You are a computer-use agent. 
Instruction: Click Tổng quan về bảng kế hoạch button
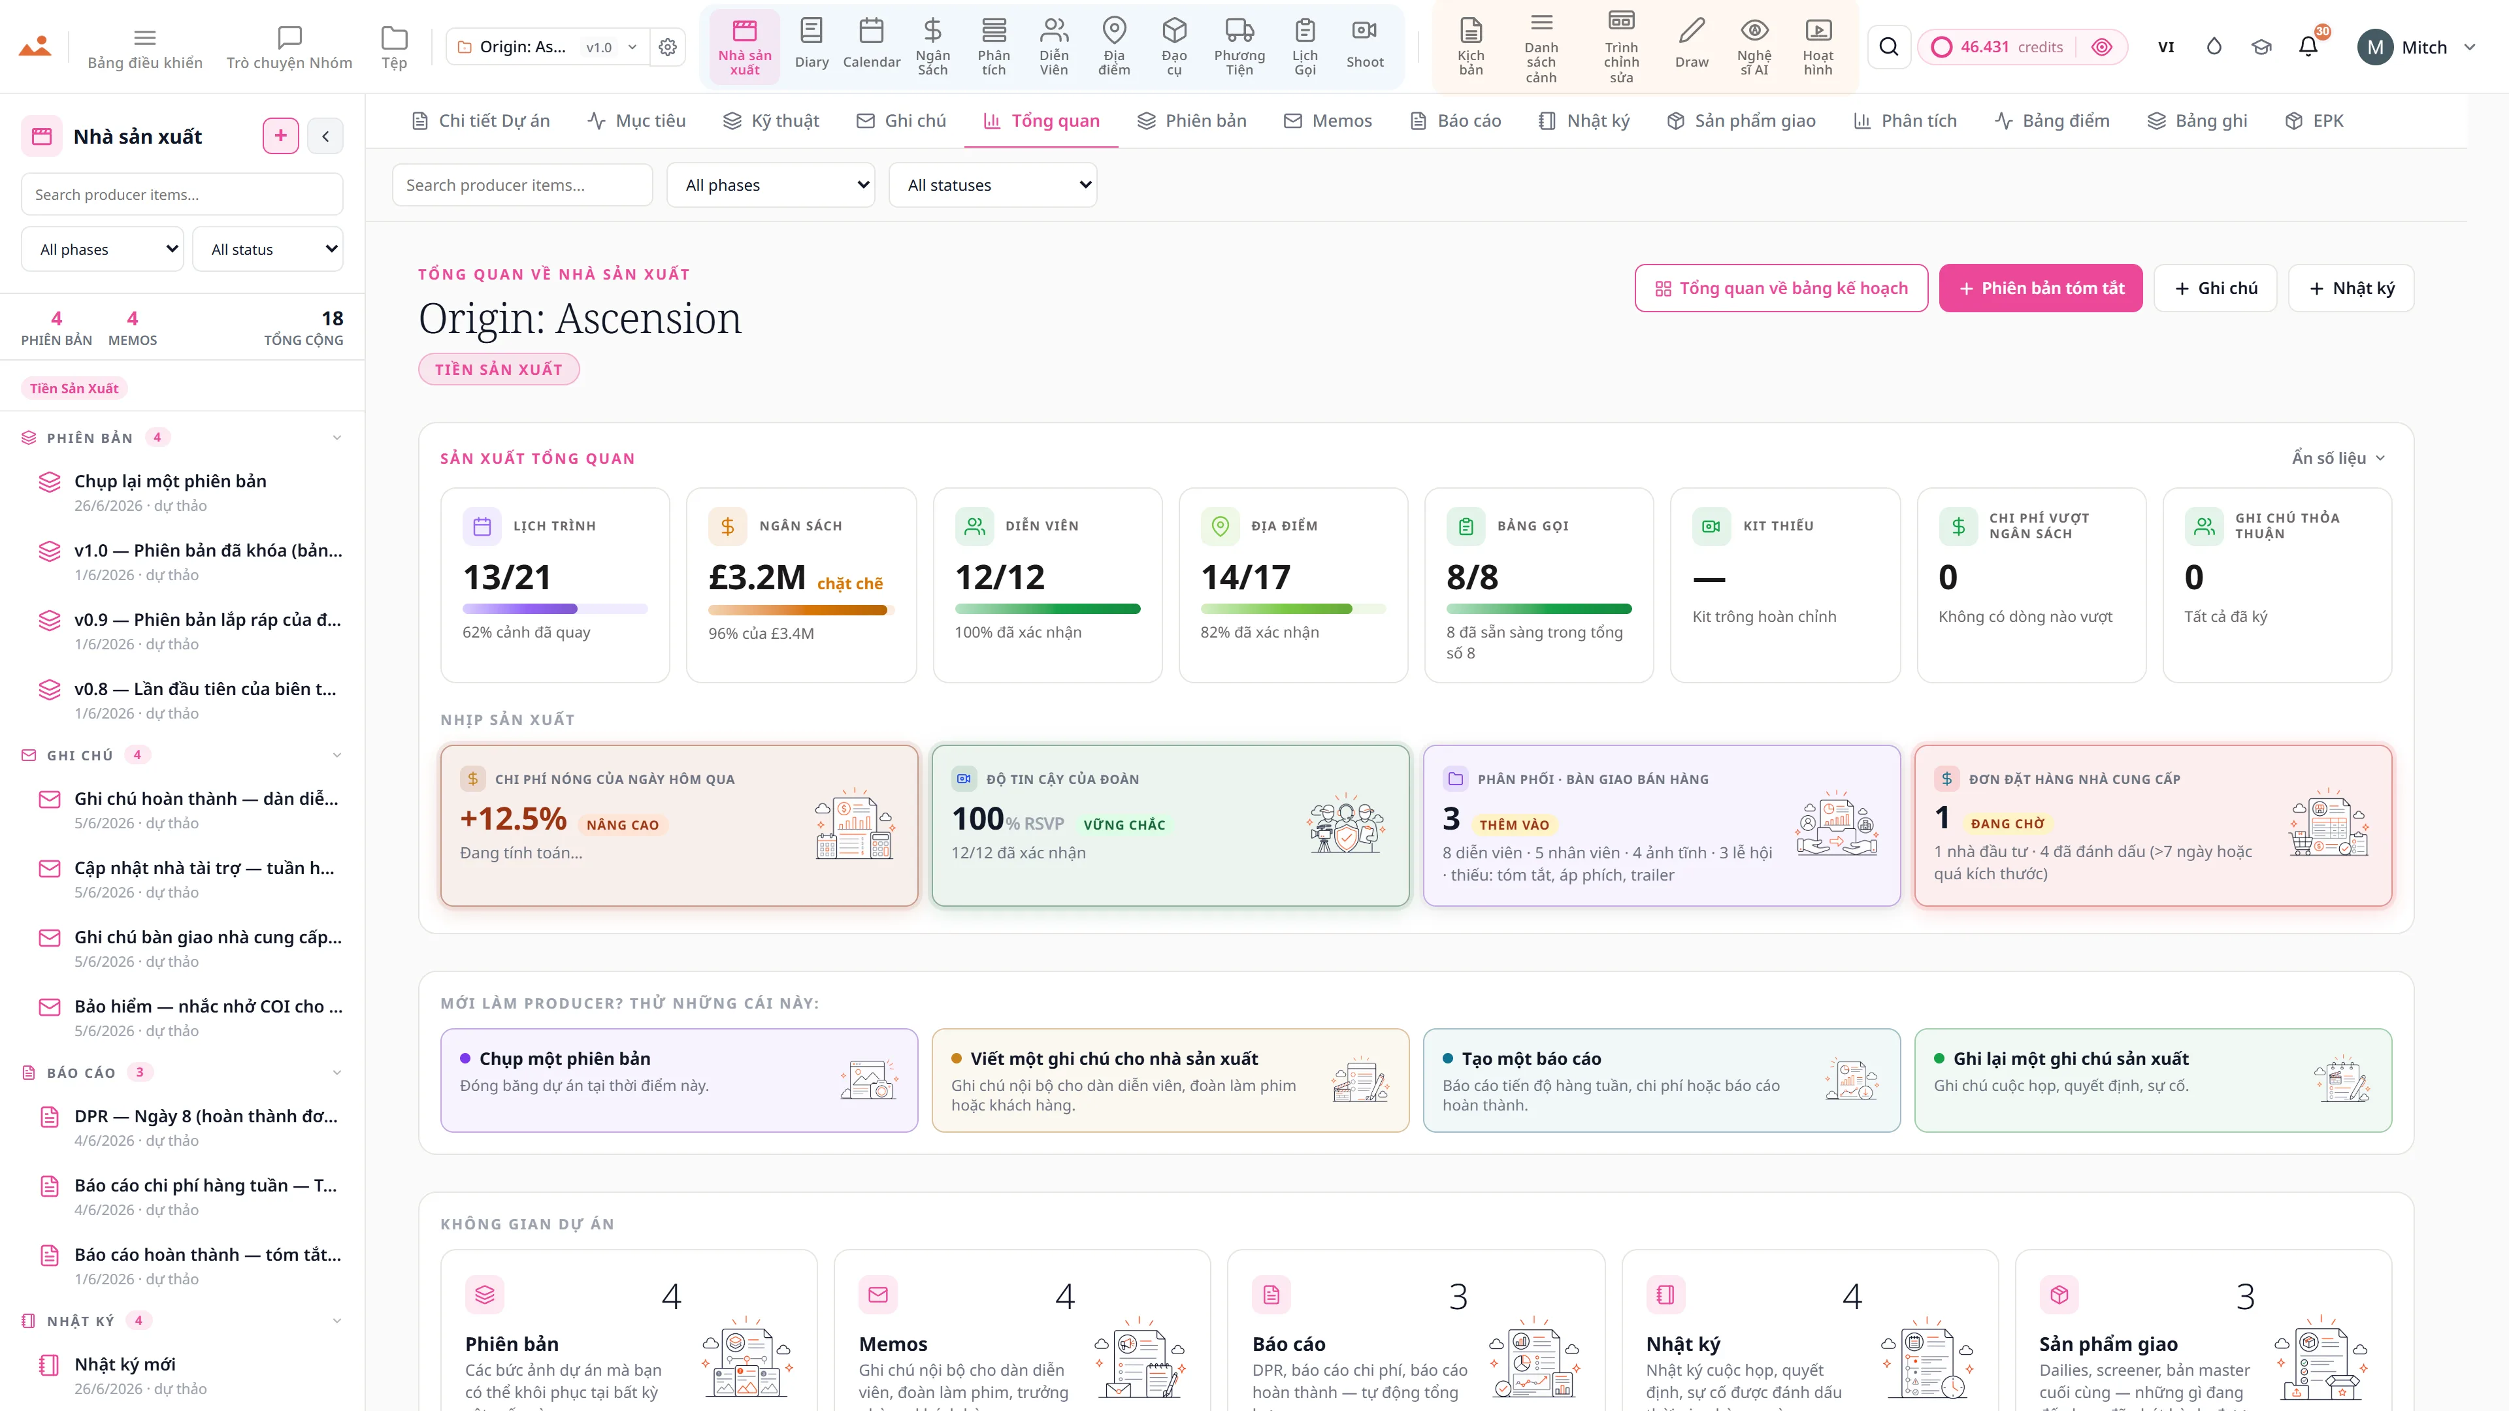tap(1780, 288)
